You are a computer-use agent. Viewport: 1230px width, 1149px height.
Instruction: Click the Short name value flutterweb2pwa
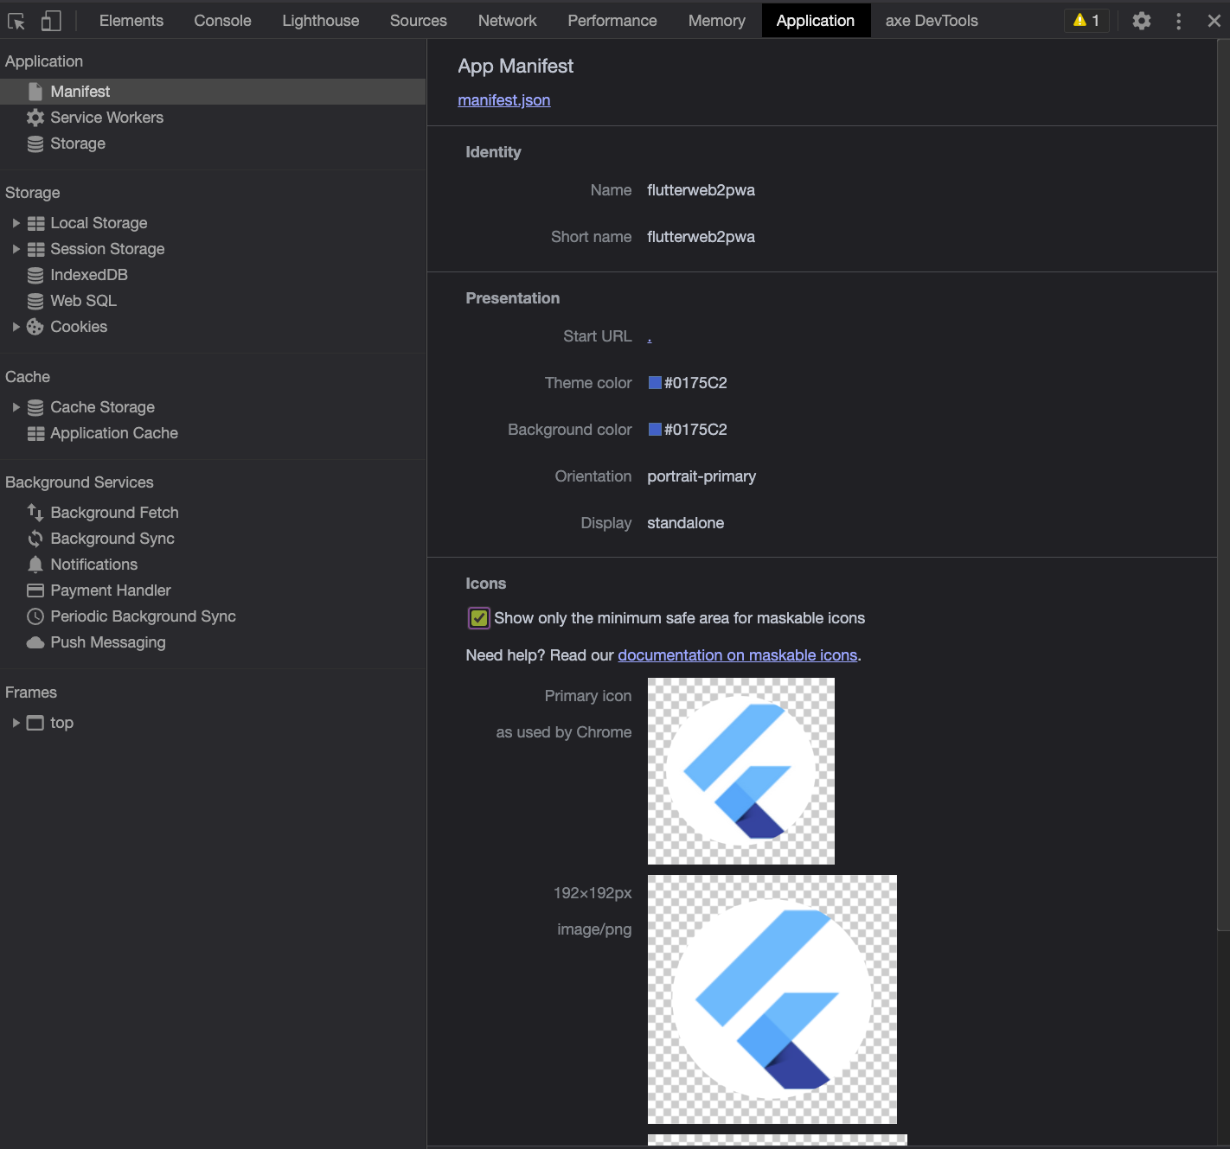(x=701, y=237)
